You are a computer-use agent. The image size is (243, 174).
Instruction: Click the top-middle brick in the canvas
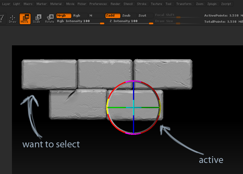point(105,74)
